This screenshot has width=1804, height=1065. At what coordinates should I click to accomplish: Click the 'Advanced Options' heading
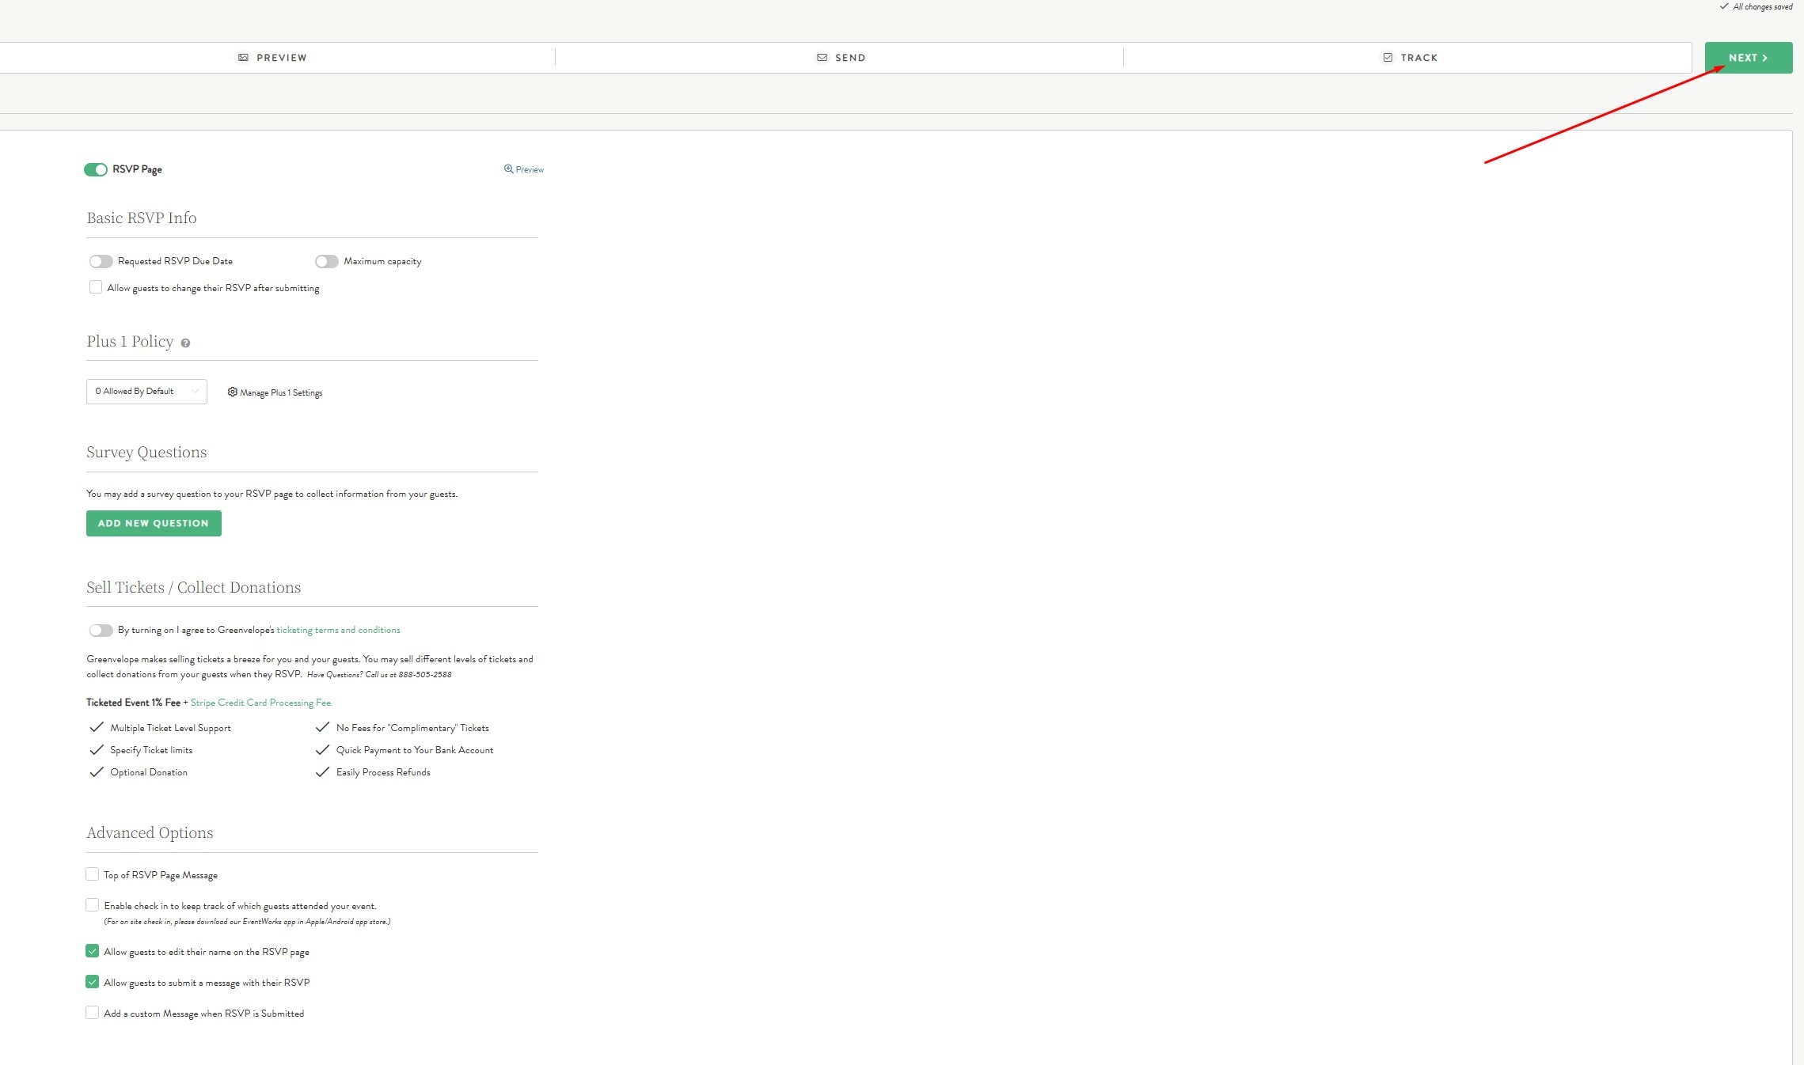[150, 832]
